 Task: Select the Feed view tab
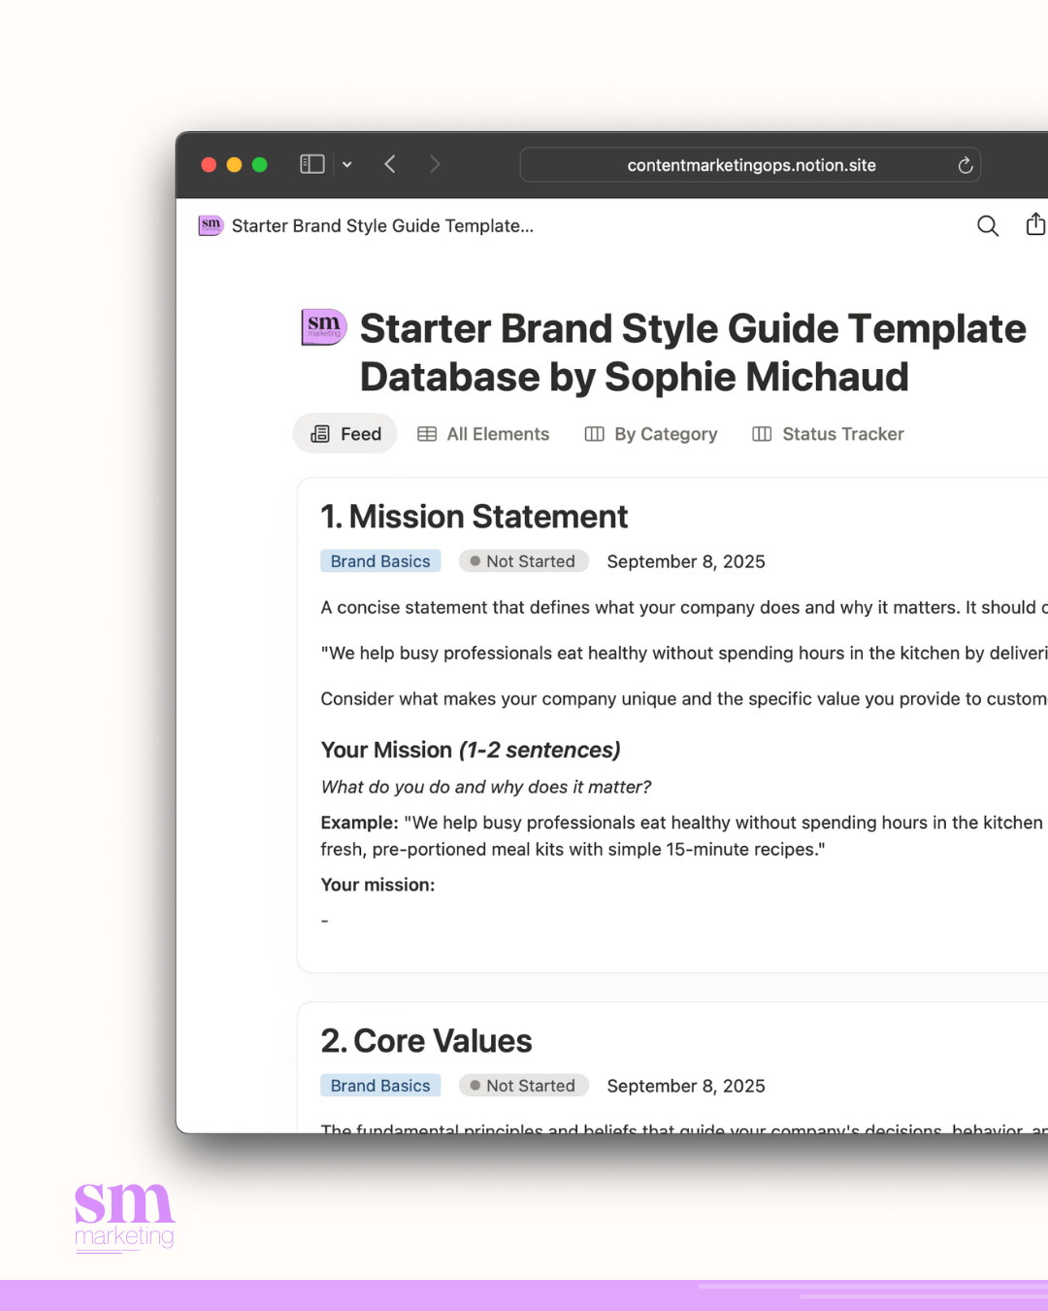click(345, 434)
